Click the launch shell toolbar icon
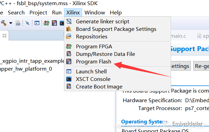Screen dimensions: 209x132 pyautogui.click(x=37, y=23)
